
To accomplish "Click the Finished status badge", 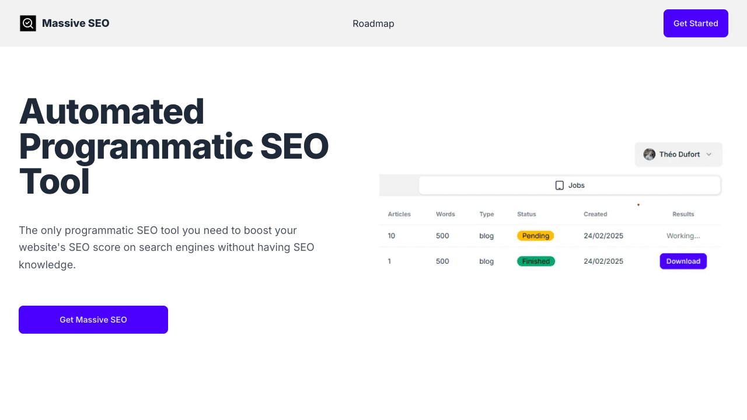I will click(535, 261).
